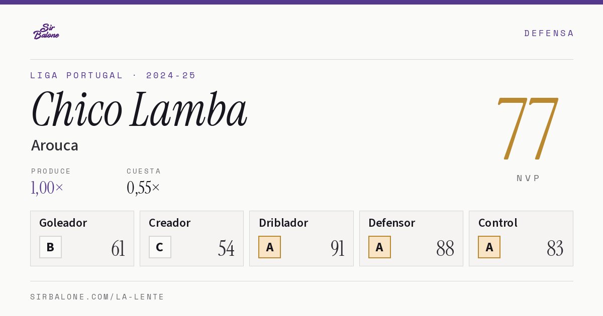
Task: Click the Sir Balone logo
Action: [x=46, y=32]
